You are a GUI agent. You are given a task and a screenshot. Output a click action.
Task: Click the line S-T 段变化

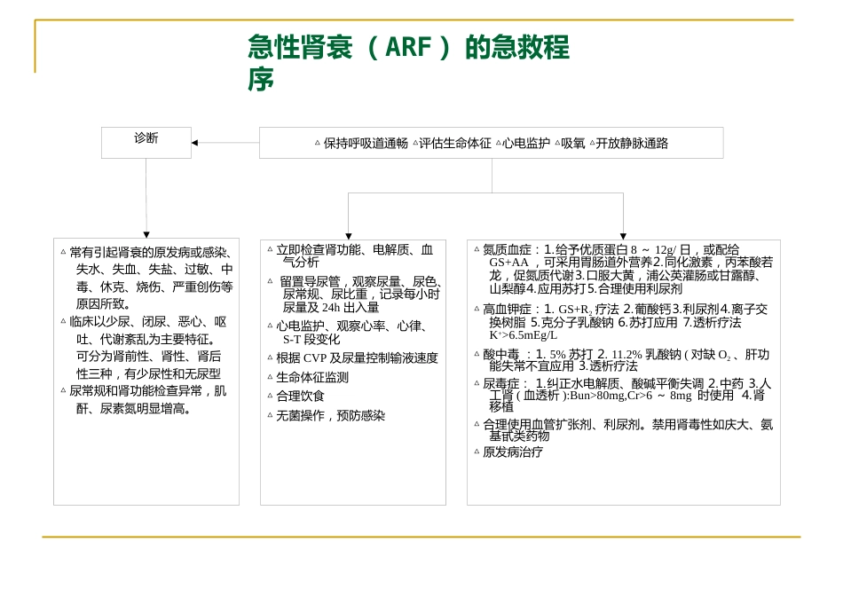[311, 339]
